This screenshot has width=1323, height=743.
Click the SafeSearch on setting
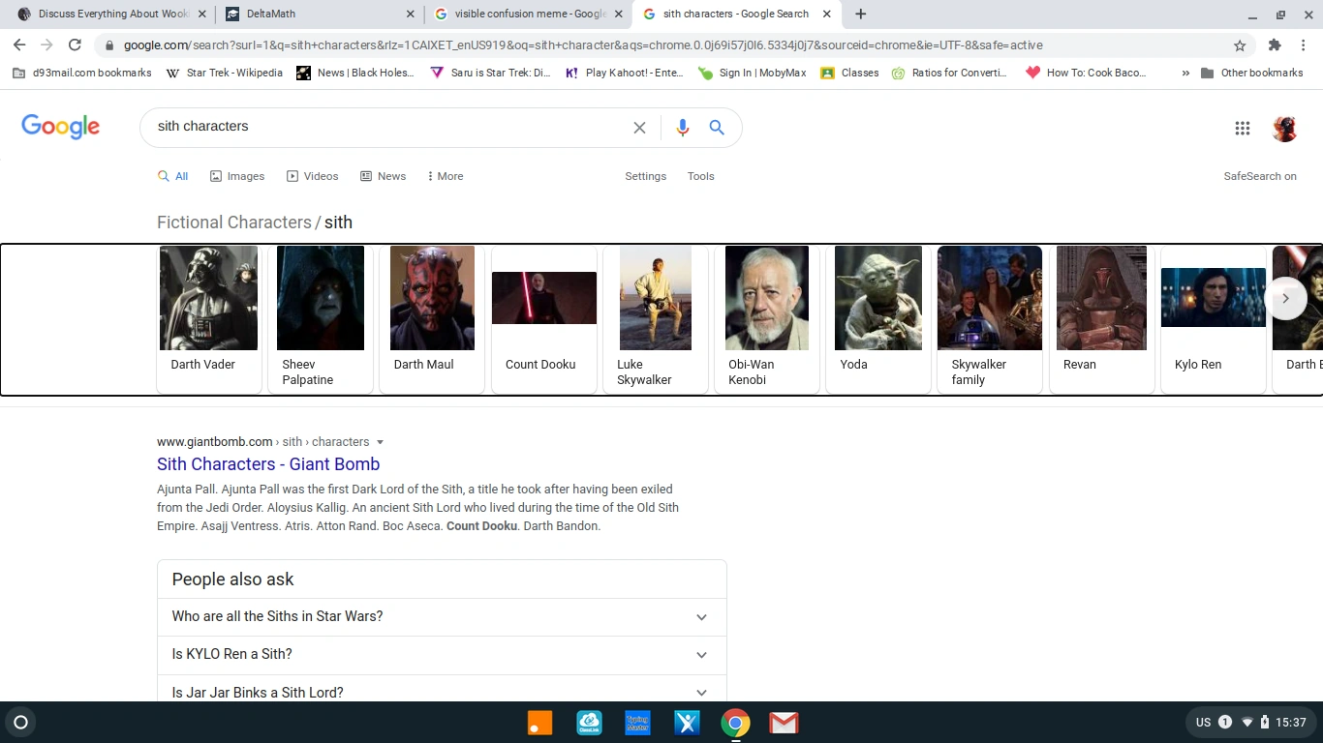1259,176
